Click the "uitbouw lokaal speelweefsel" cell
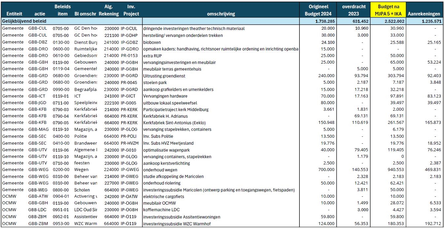The image size is (444, 228). coord(169,103)
